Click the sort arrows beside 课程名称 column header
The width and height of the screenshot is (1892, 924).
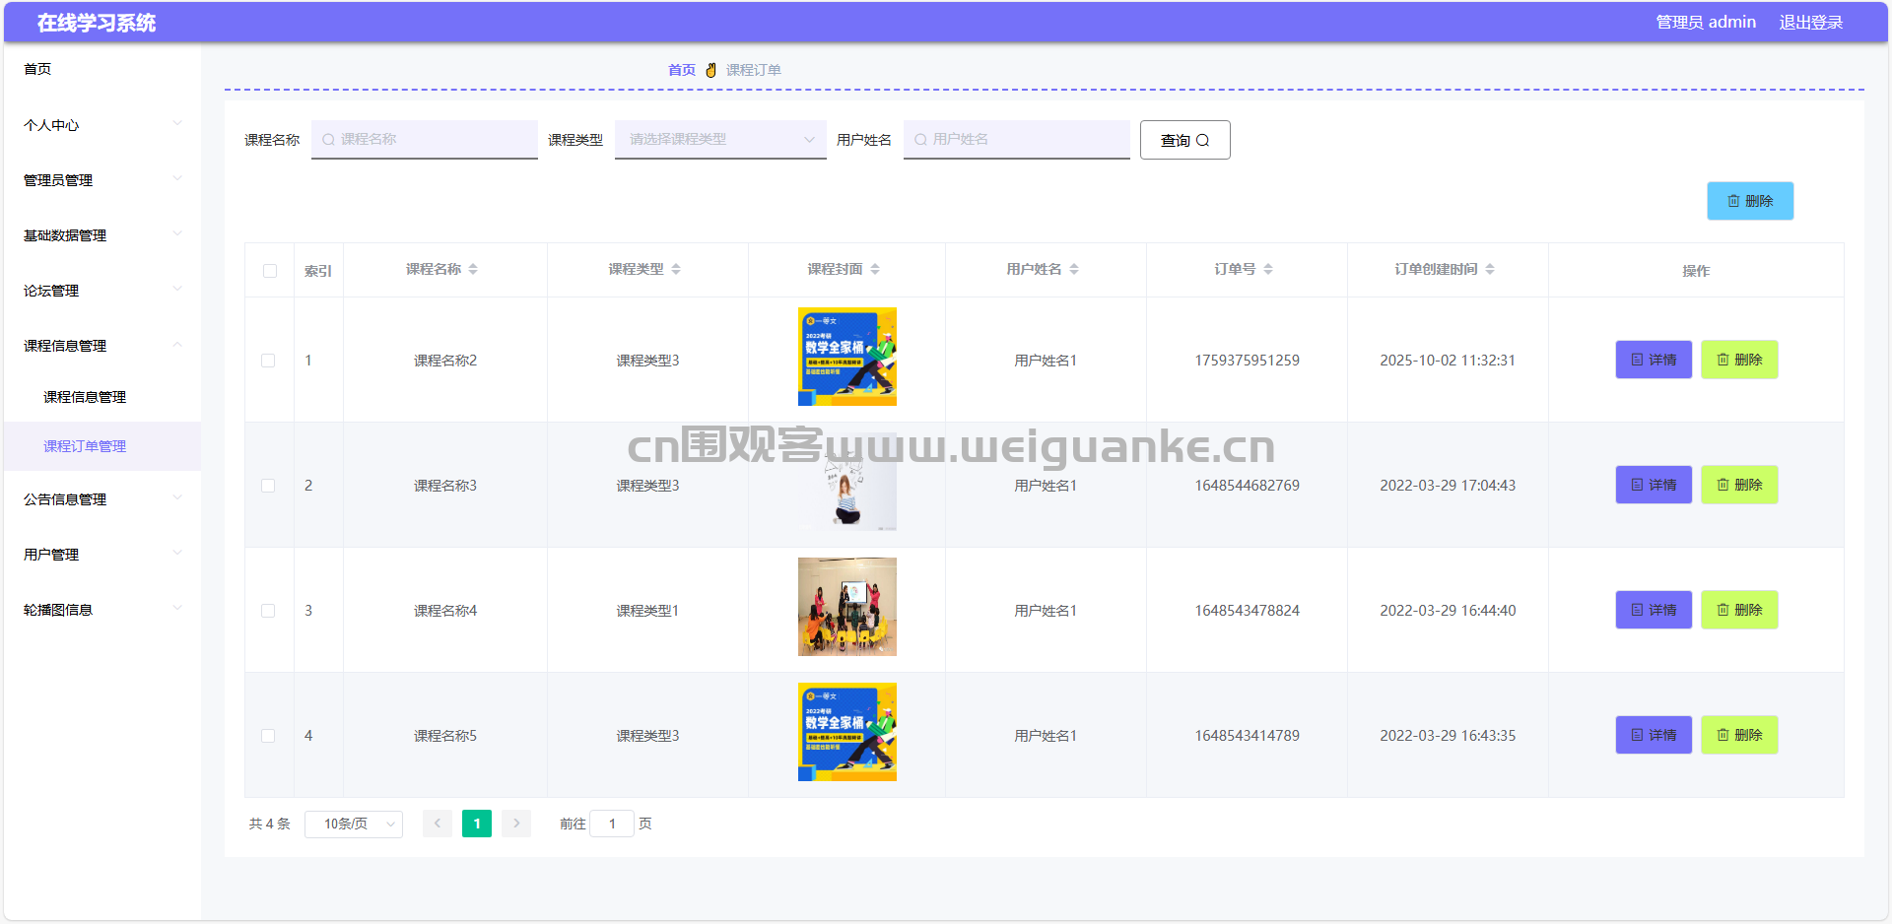(473, 270)
